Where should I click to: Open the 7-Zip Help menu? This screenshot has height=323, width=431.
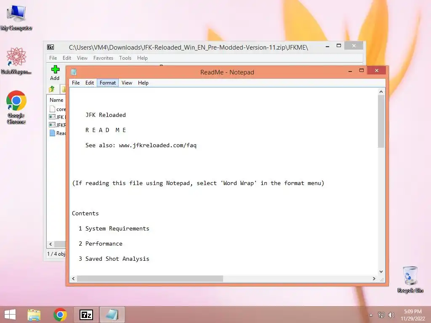tap(142, 58)
